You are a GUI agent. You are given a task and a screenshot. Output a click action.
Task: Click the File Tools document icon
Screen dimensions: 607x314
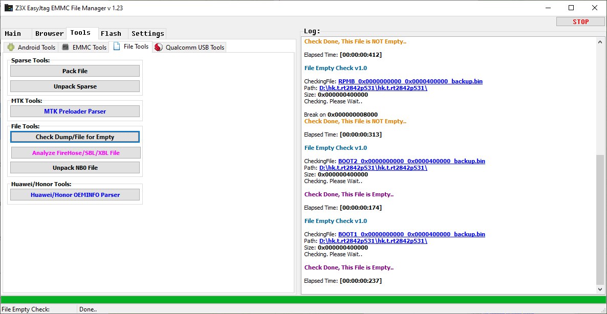117,47
